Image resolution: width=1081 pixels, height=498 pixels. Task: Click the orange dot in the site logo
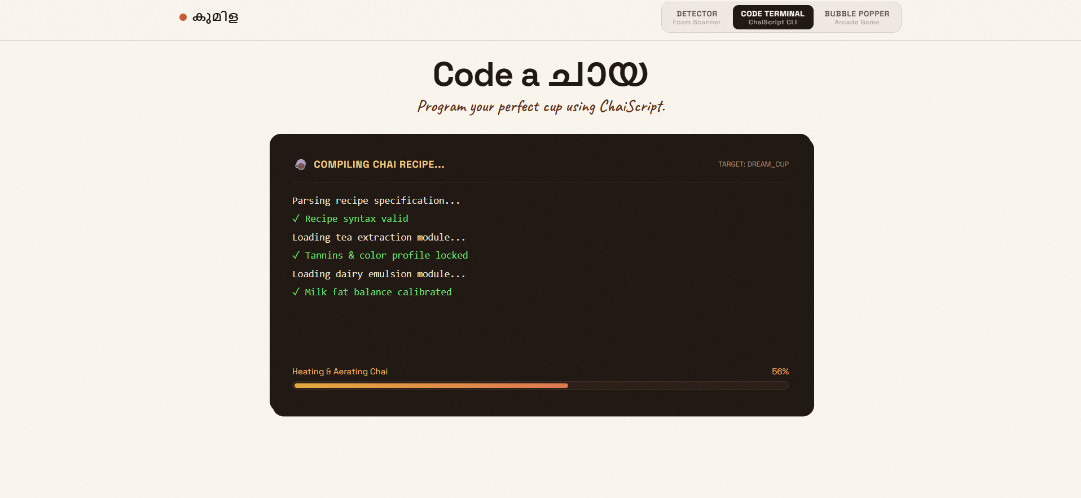[x=183, y=17]
